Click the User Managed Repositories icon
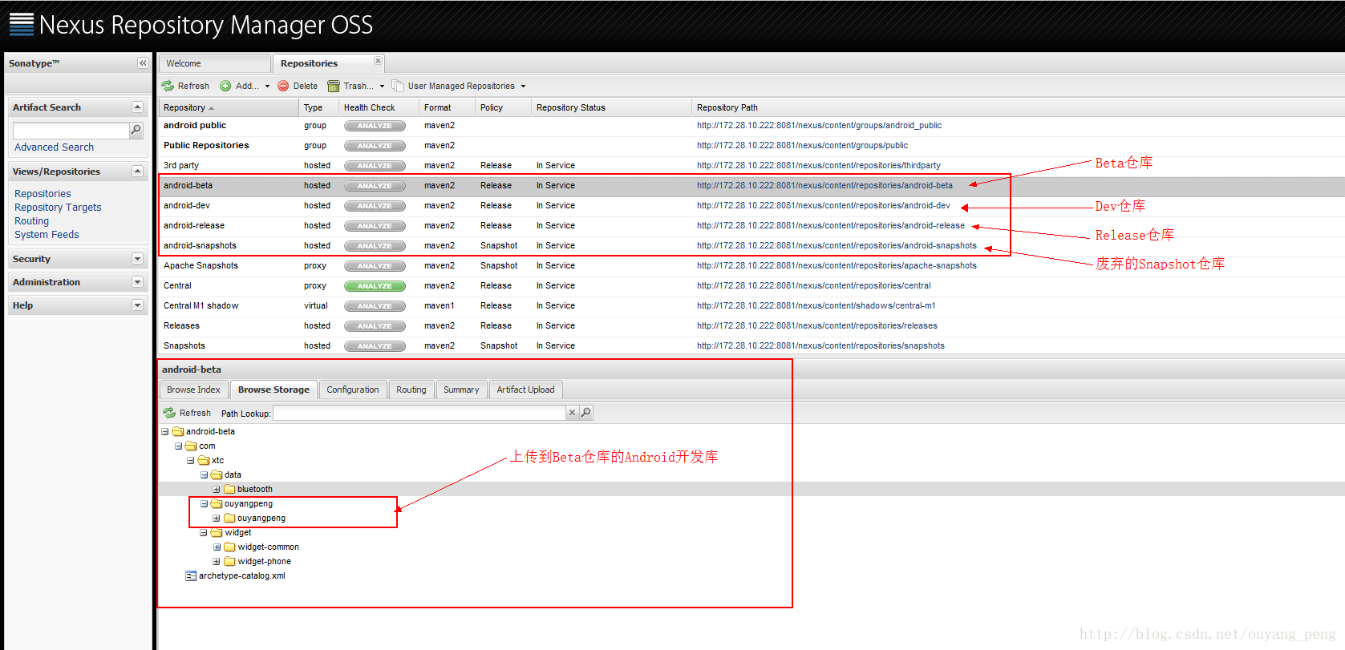The width and height of the screenshot is (1345, 650). point(398,86)
